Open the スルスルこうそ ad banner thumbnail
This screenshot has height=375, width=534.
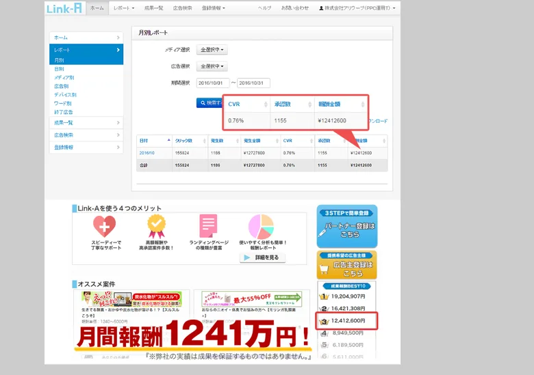click(131, 299)
